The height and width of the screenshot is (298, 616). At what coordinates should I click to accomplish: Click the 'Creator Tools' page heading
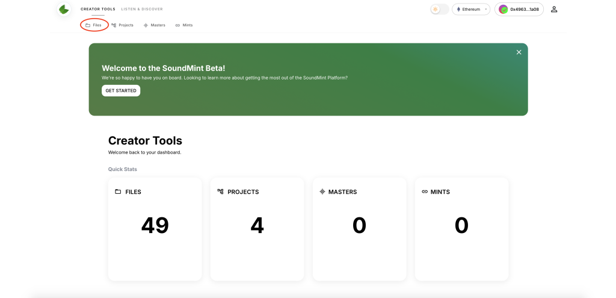tap(145, 141)
